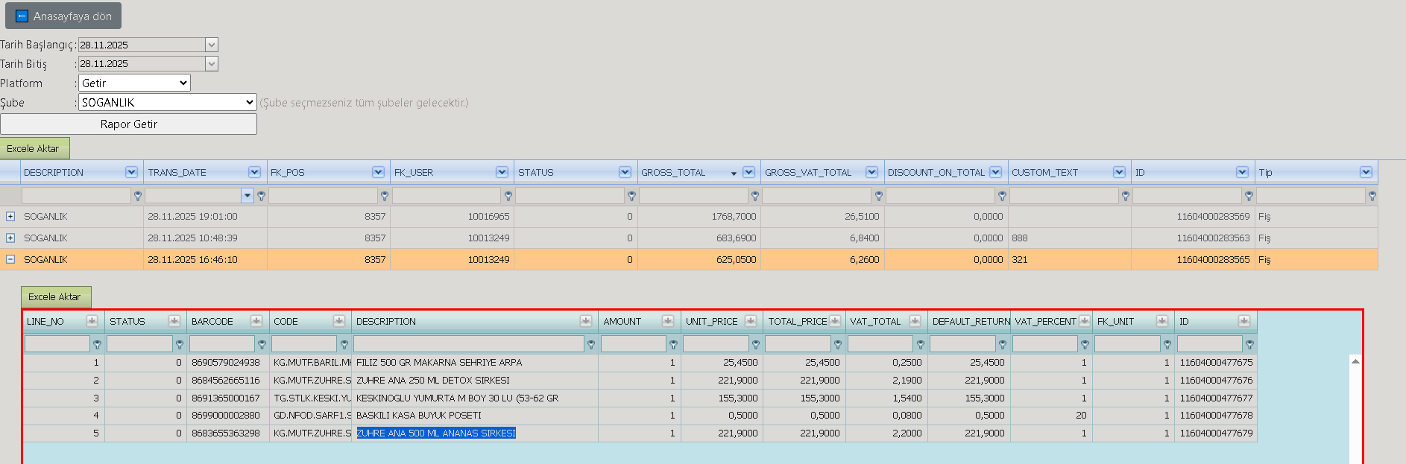The width and height of the screenshot is (1406, 464).
Task: Open FK_USER column header dropdown
Action: [x=502, y=172]
